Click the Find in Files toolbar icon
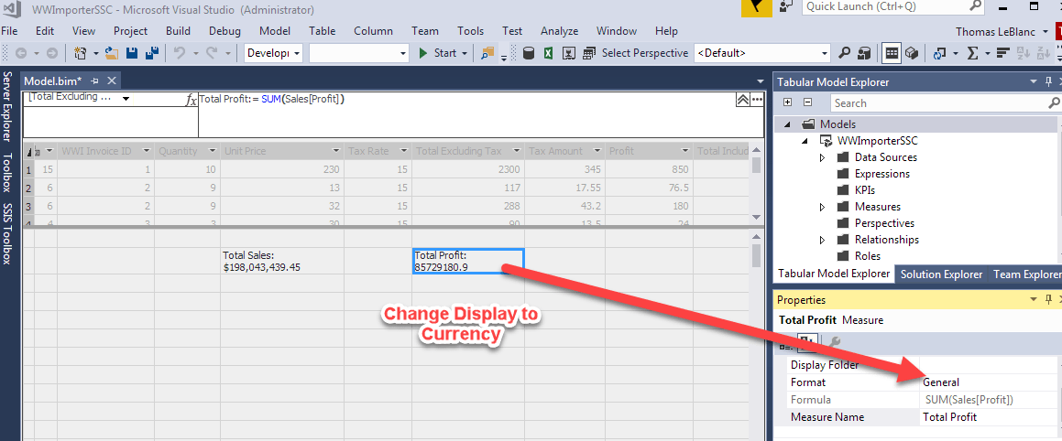The width and height of the screenshot is (1062, 441). 487,53
